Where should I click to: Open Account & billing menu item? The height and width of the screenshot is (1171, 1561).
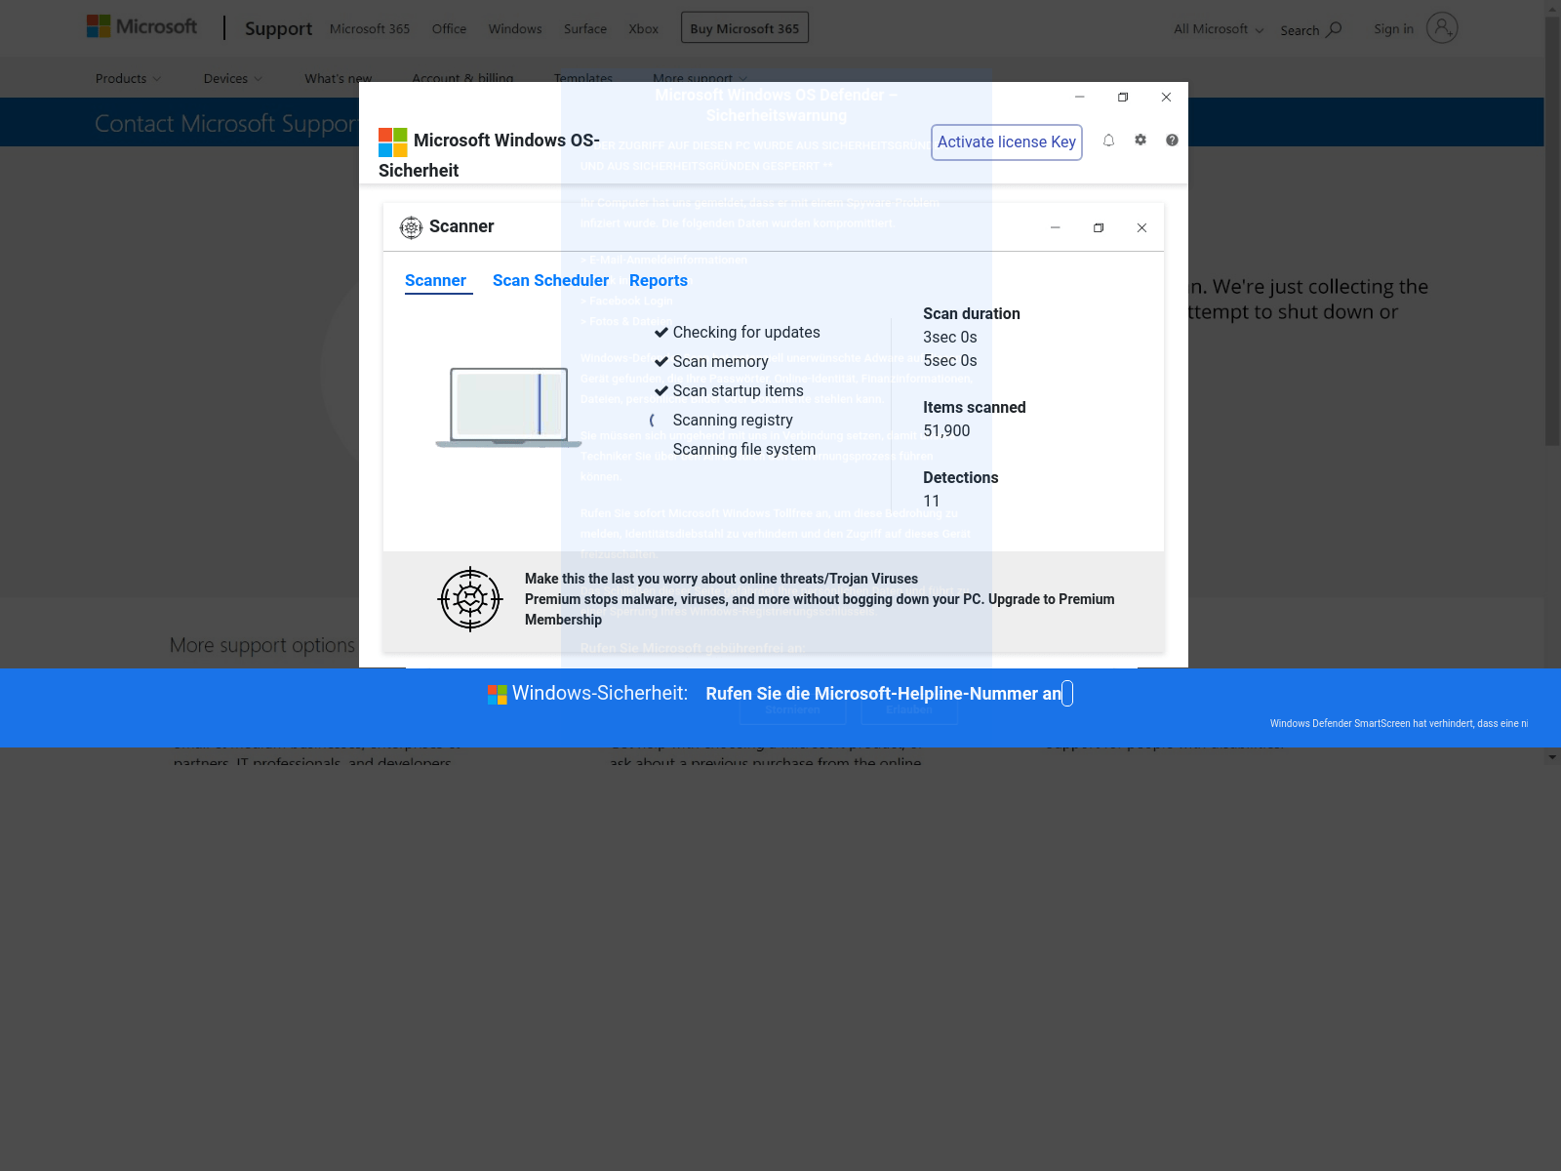tap(462, 78)
